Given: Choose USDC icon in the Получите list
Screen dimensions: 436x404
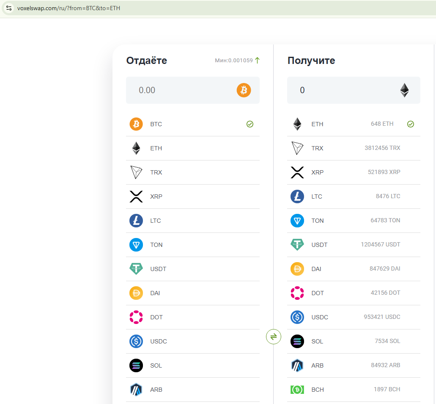Looking at the screenshot, I should 297,317.
